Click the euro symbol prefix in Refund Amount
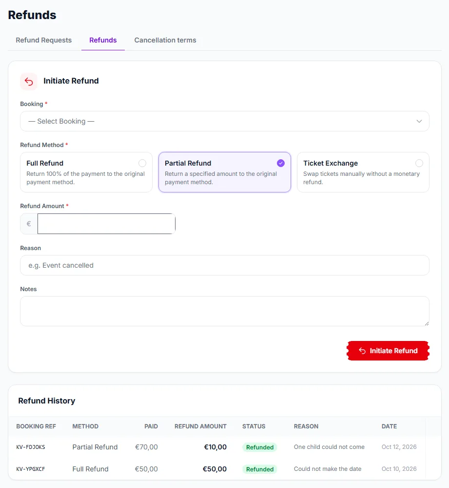This screenshot has height=488, width=449. (29, 224)
